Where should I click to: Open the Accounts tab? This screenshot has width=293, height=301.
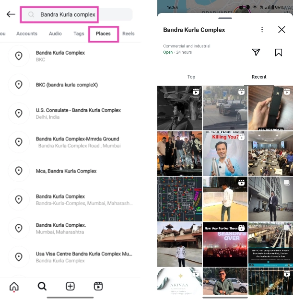(27, 34)
